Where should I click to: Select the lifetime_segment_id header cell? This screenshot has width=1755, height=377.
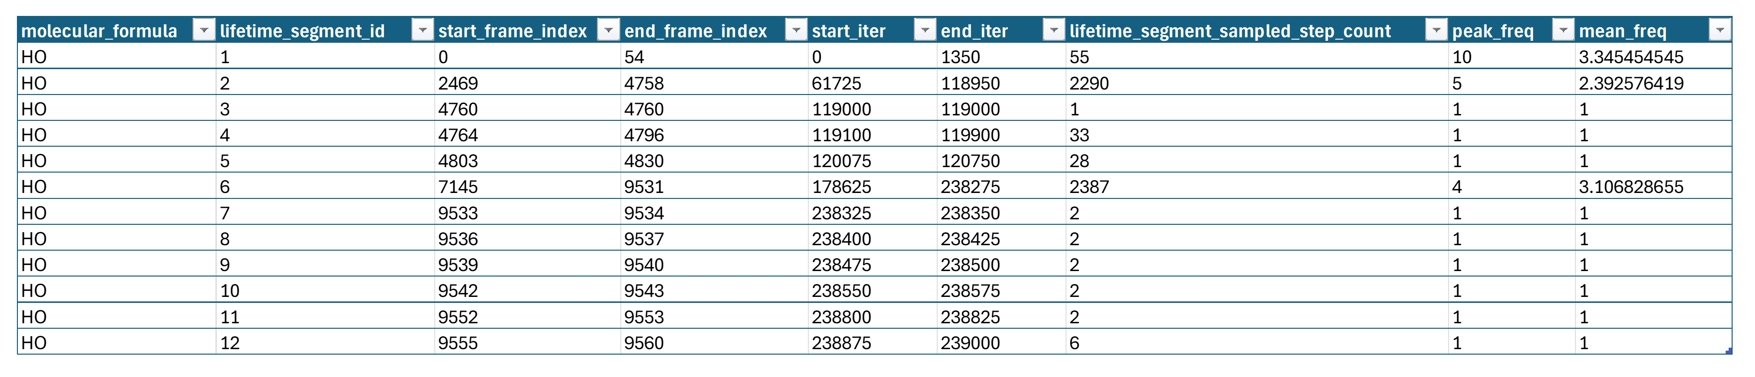tap(325, 31)
